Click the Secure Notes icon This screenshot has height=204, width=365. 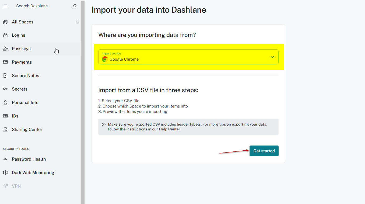coord(5,76)
